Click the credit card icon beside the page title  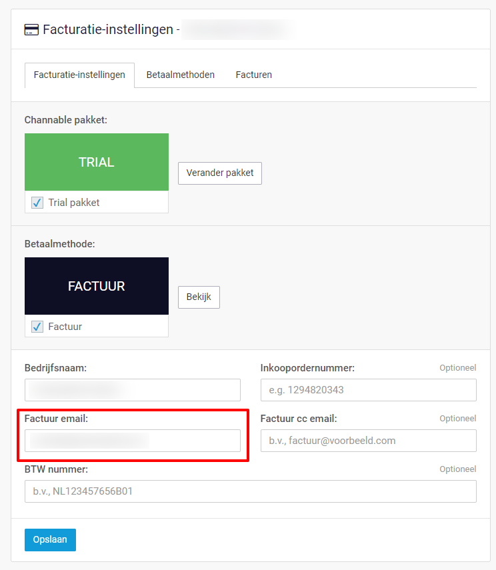(31, 30)
